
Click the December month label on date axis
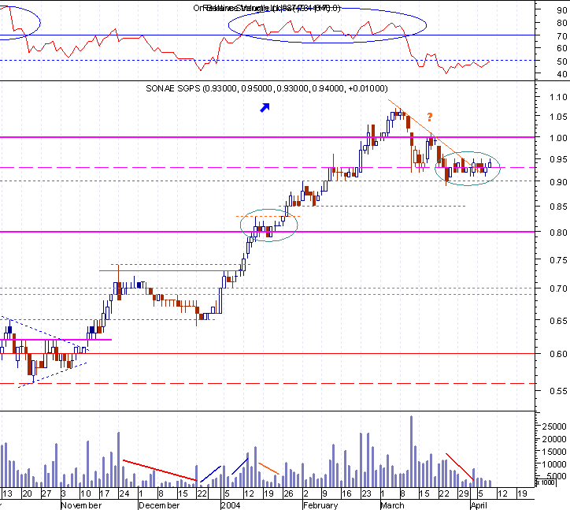159,505
